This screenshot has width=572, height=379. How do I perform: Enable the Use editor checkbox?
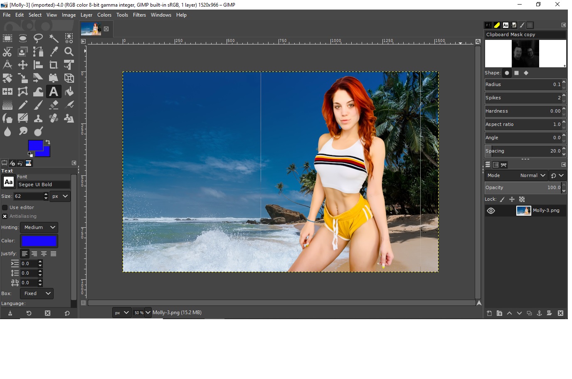pyautogui.click(x=5, y=207)
